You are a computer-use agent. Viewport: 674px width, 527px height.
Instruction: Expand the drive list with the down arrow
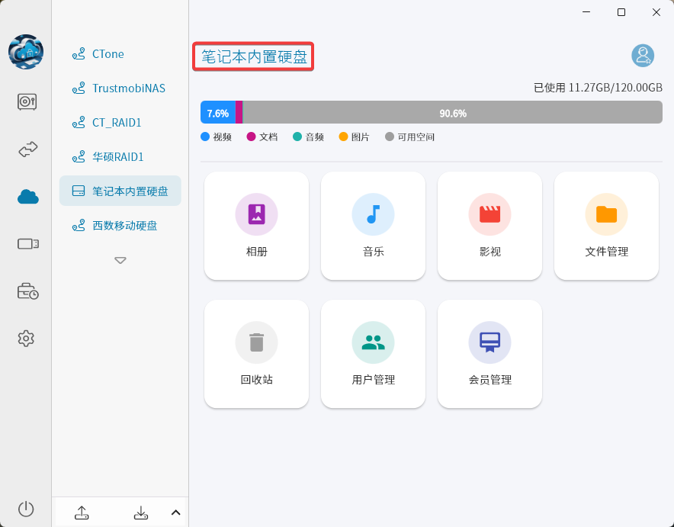[120, 260]
